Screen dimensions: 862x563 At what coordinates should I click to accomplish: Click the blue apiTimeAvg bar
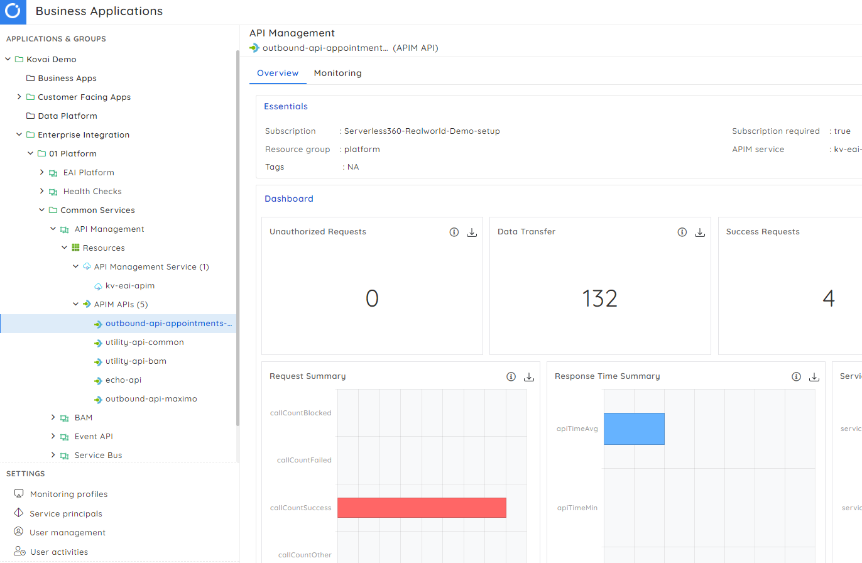point(634,429)
